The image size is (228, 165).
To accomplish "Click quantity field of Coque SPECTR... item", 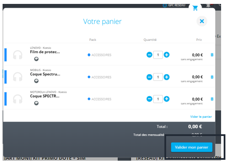I will (x=158, y=99).
